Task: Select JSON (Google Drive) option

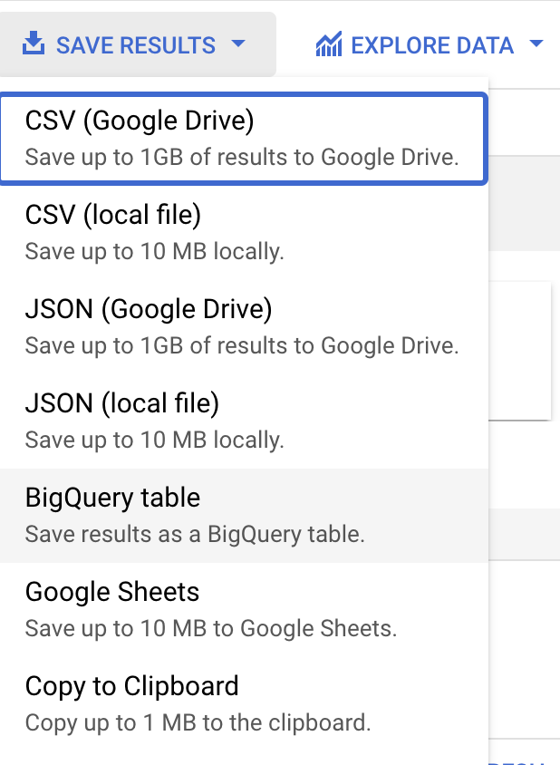Action: pos(149,309)
